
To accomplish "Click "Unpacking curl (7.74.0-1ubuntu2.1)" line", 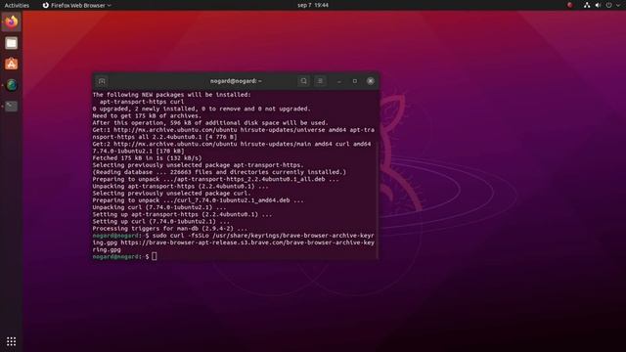I will [x=158, y=207].
